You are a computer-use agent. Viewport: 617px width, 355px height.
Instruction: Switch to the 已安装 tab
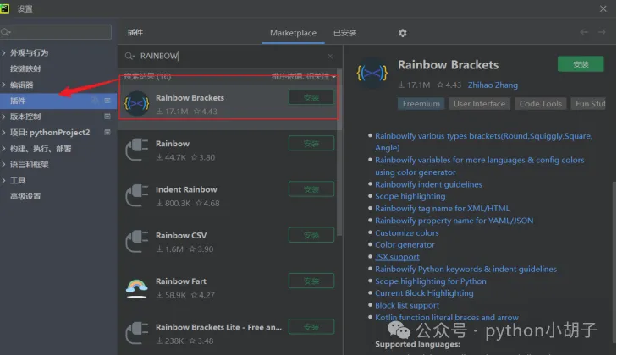tap(344, 33)
